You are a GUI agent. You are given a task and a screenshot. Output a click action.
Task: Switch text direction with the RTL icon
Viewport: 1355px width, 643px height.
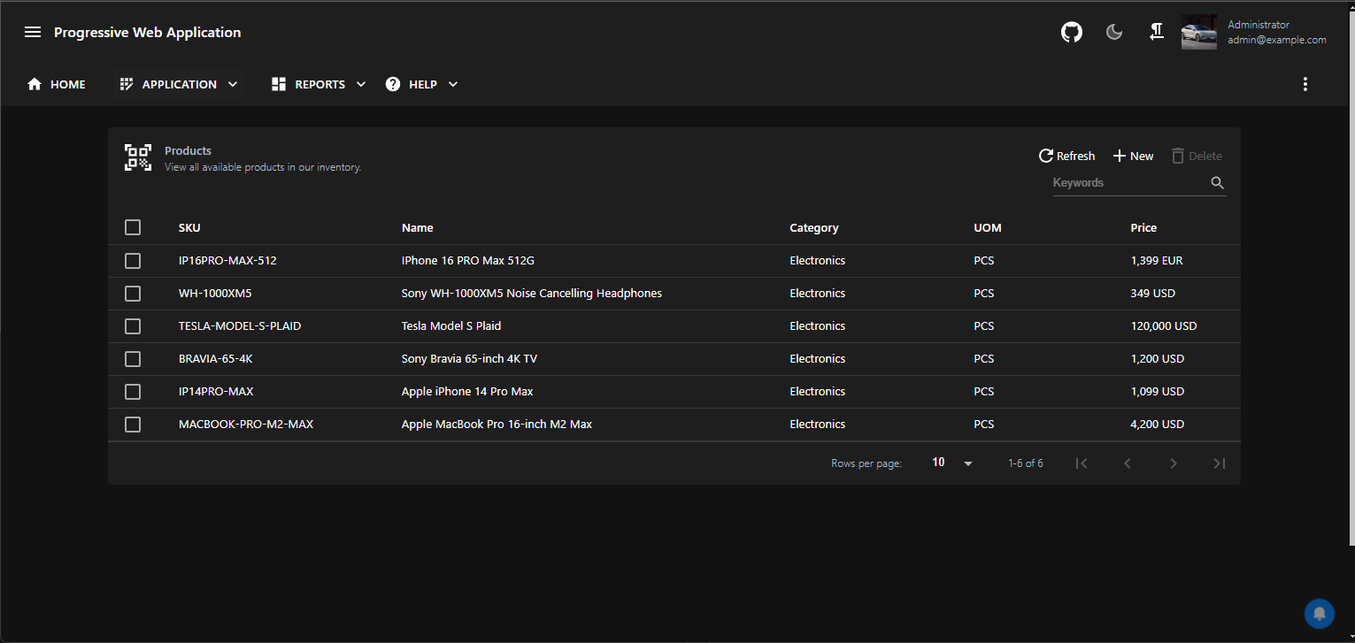tap(1156, 33)
